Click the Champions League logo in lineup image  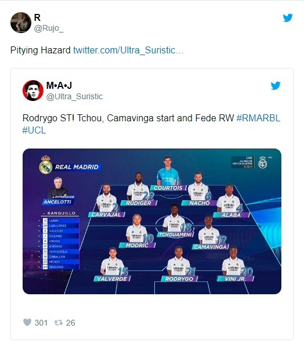click(262, 163)
